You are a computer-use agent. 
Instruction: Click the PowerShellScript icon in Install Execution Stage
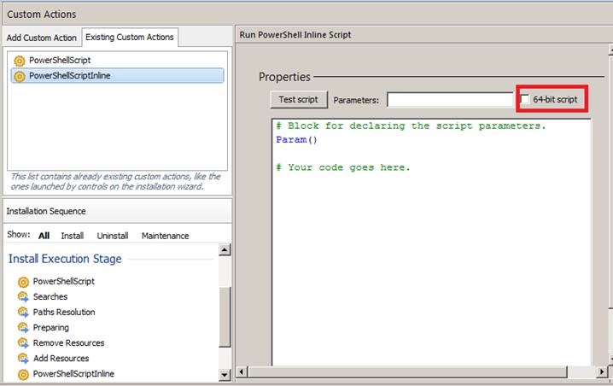click(23, 281)
